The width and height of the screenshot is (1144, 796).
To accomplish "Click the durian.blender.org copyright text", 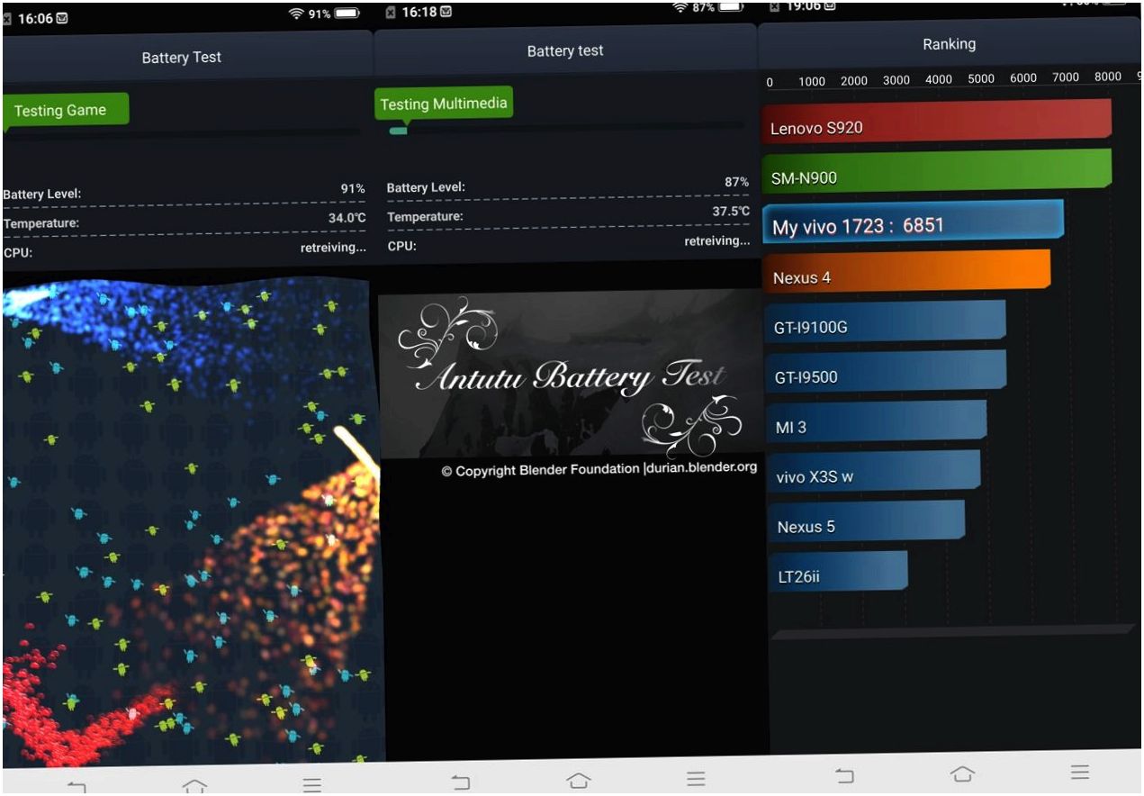I will coord(599,469).
